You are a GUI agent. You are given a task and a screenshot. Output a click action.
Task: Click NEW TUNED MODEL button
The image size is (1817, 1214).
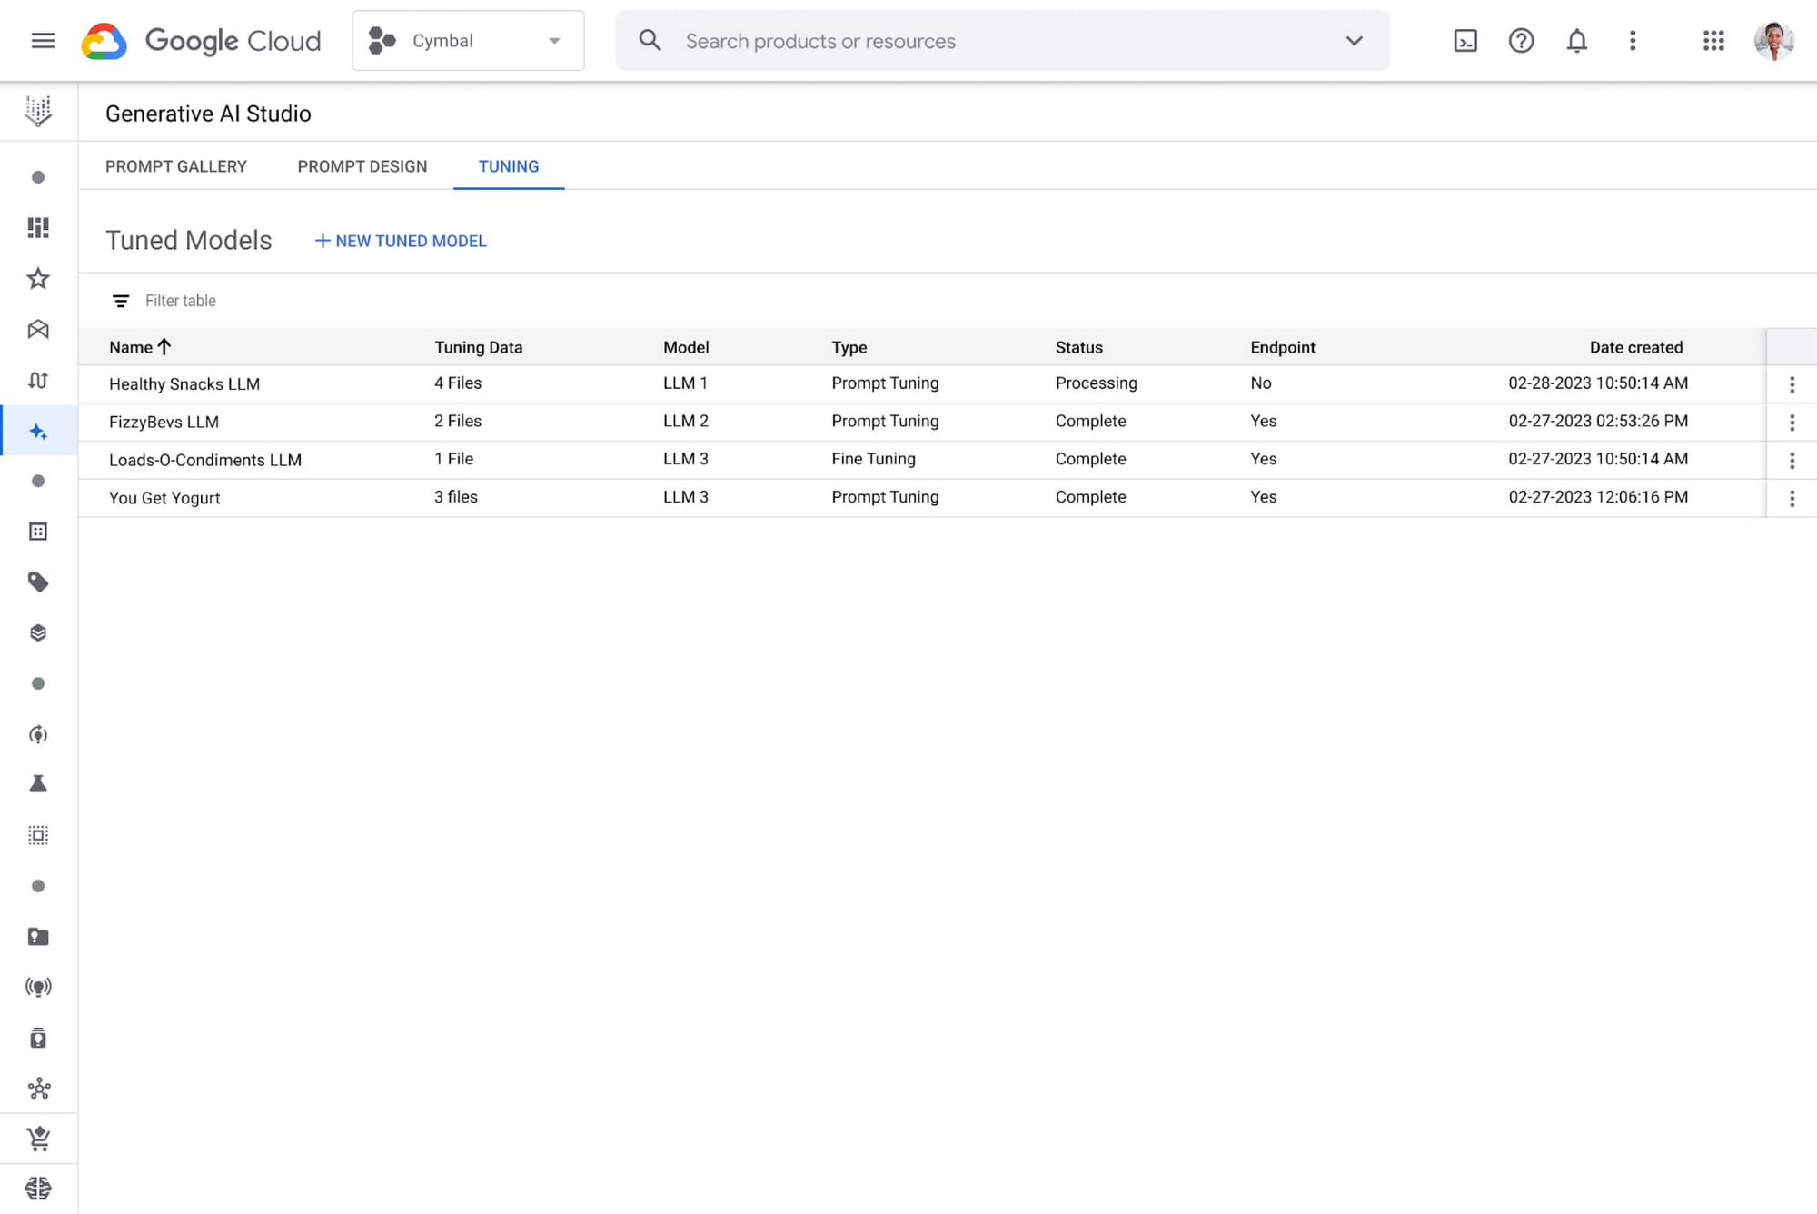click(400, 240)
